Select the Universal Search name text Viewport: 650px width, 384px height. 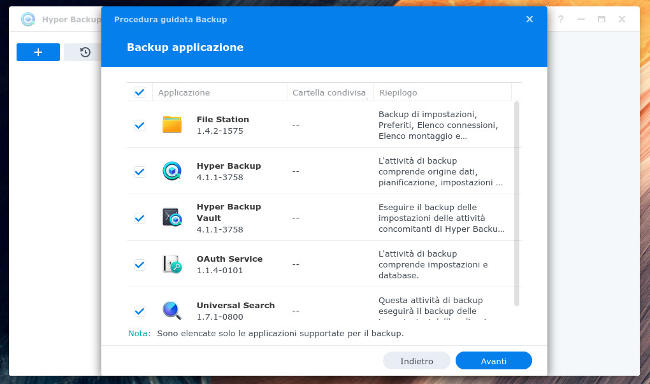tap(235, 305)
